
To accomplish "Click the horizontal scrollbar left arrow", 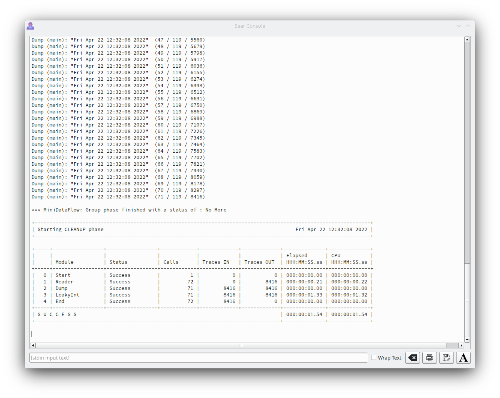I will click(33, 345).
